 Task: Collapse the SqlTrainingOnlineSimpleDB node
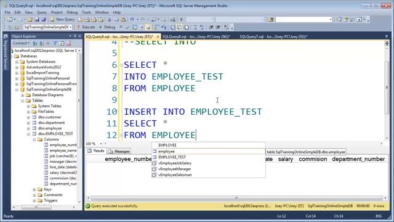point(17,89)
